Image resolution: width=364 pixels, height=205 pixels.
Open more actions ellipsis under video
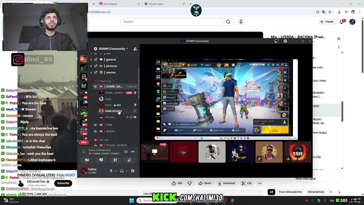pyautogui.click(x=260, y=183)
